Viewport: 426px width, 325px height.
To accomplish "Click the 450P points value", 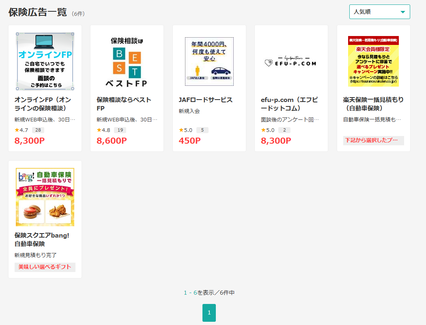I will [189, 141].
